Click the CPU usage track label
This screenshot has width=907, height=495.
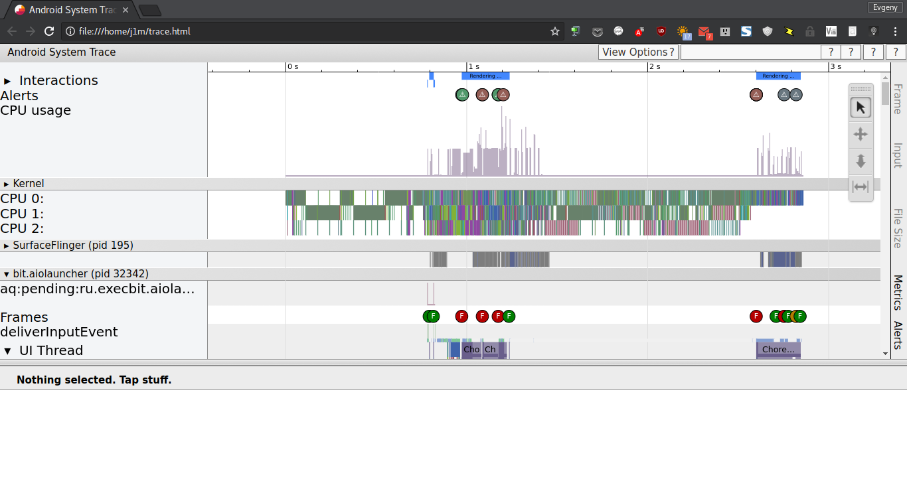(36, 111)
